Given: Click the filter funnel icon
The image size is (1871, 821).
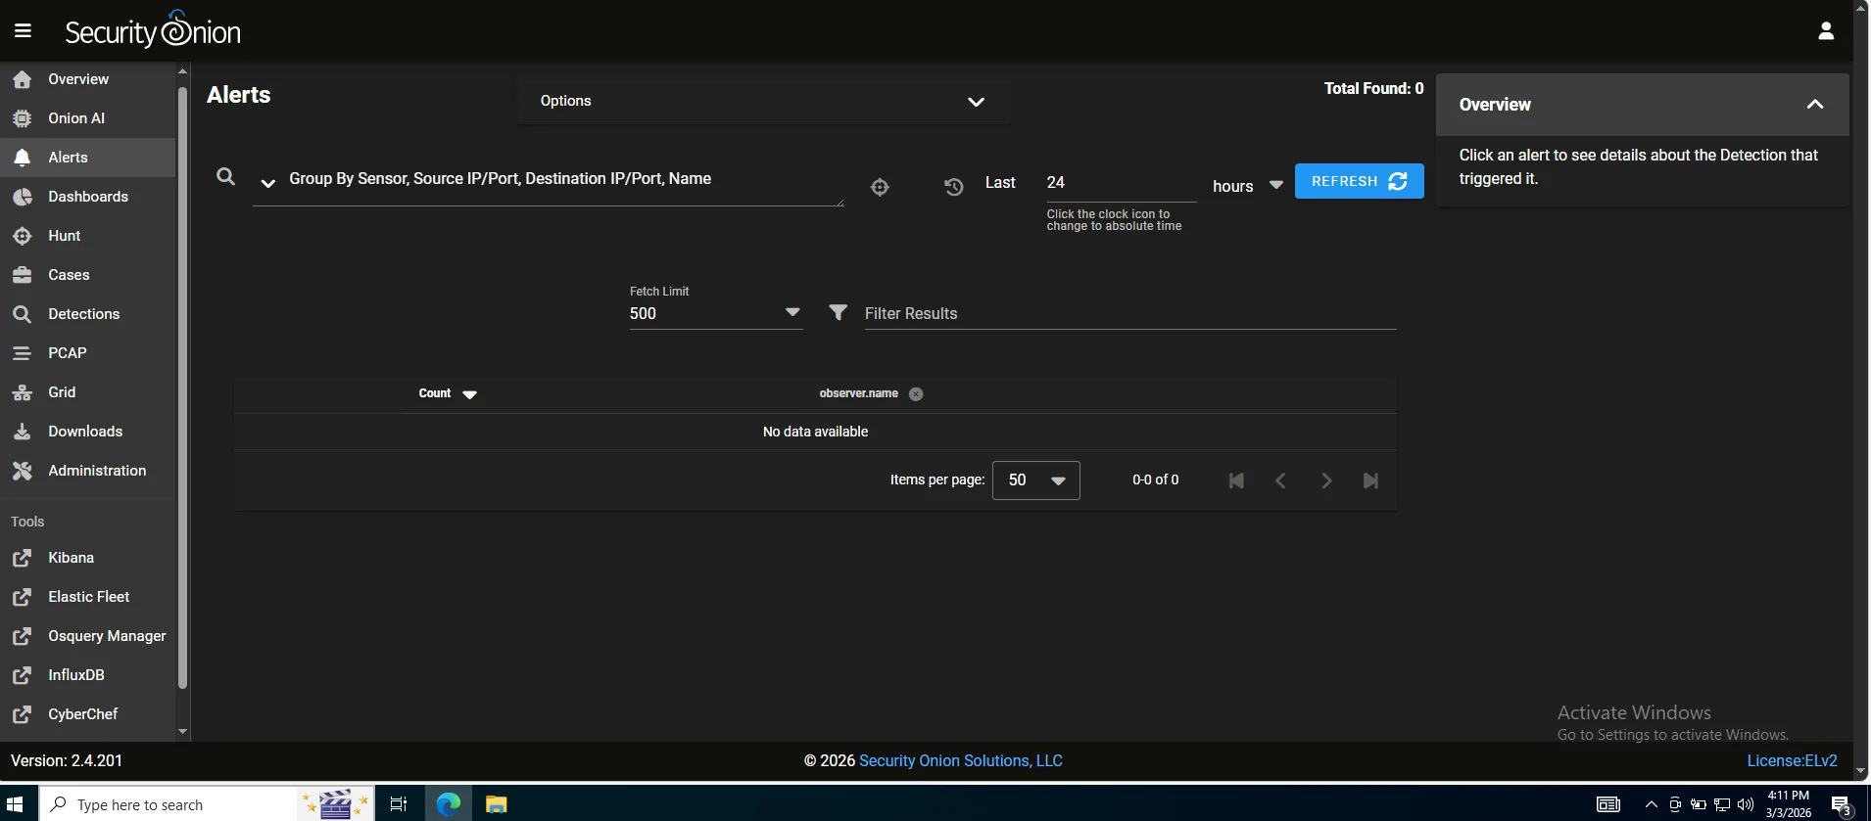Looking at the screenshot, I should tap(838, 312).
